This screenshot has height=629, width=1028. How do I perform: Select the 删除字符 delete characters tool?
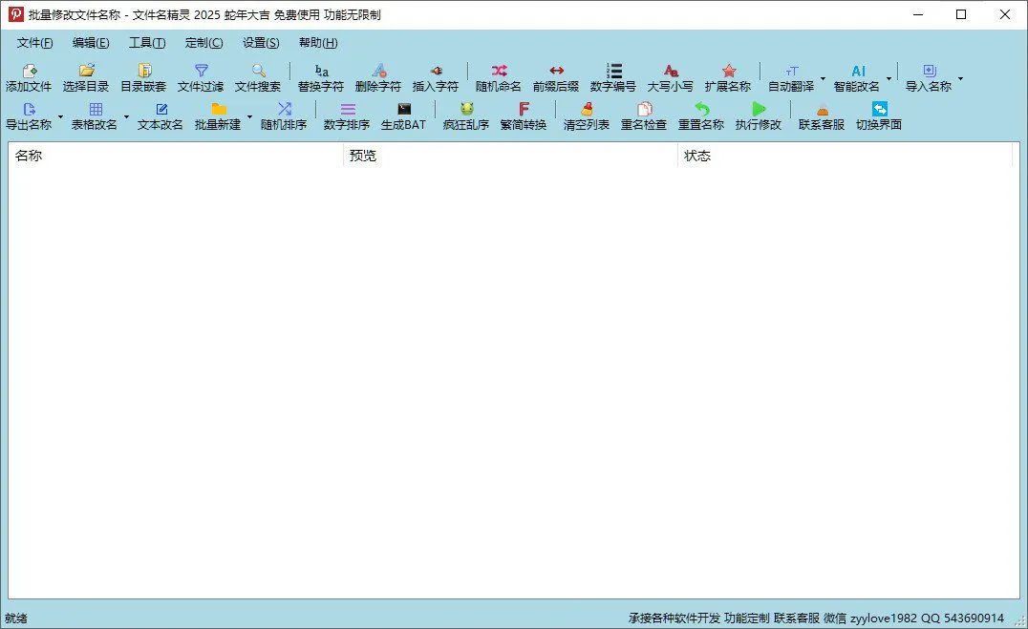coord(378,76)
